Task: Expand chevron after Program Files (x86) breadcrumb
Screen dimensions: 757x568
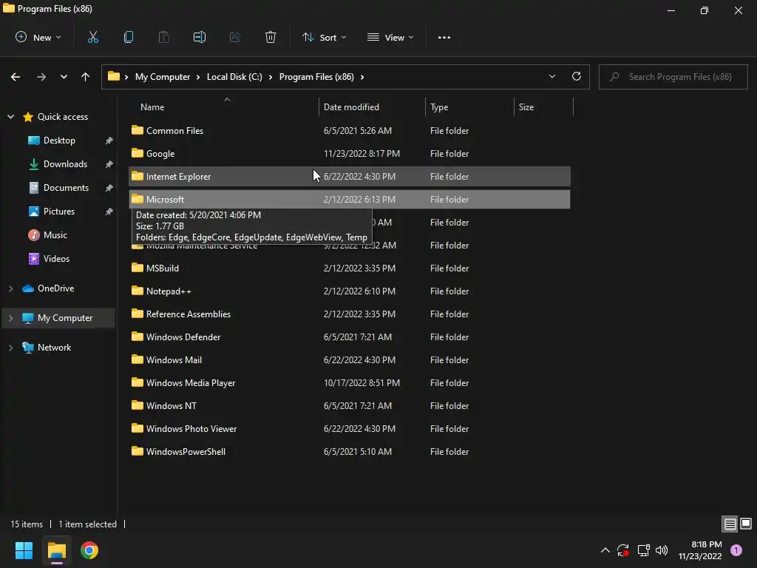Action: (x=362, y=77)
